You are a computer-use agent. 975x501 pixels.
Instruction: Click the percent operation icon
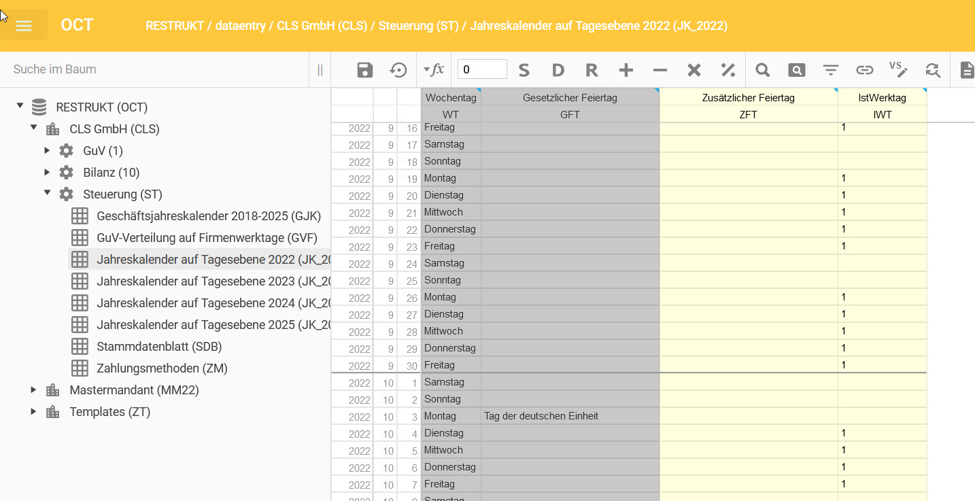(x=728, y=70)
